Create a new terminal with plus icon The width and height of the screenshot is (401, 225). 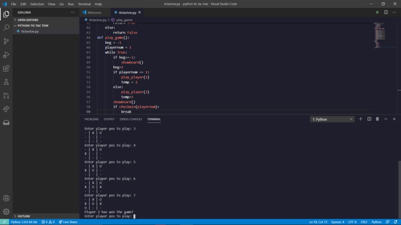point(361,119)
